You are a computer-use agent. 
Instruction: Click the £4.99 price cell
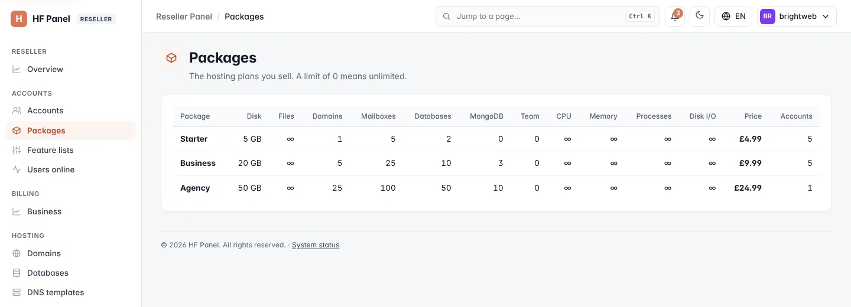(751, 139)
